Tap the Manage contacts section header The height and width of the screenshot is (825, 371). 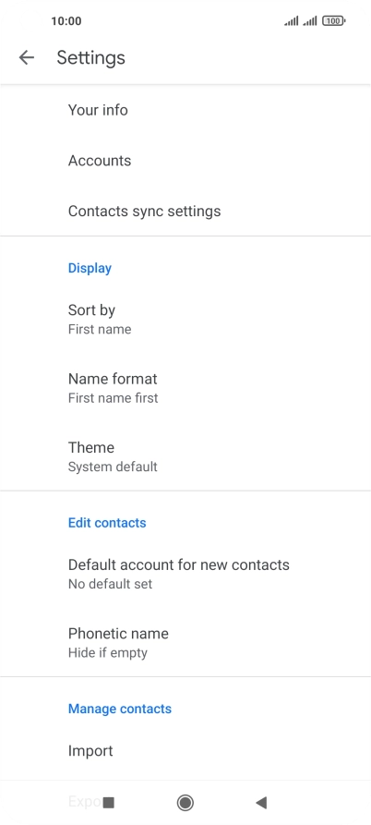[120, 709]
